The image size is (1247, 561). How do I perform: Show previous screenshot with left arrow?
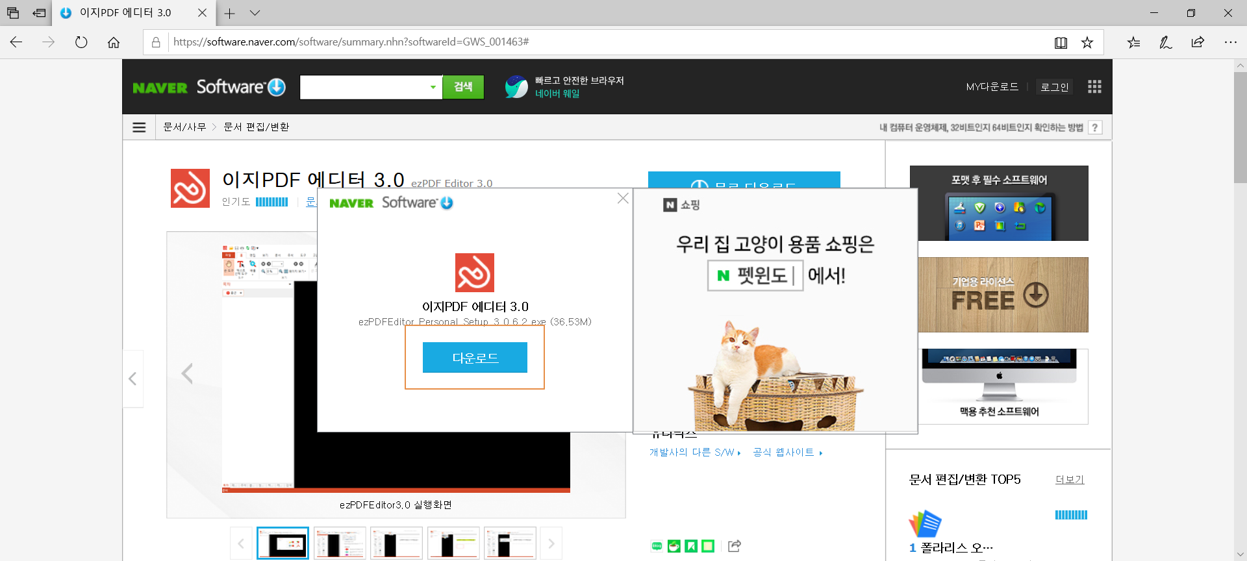(187, 373)
